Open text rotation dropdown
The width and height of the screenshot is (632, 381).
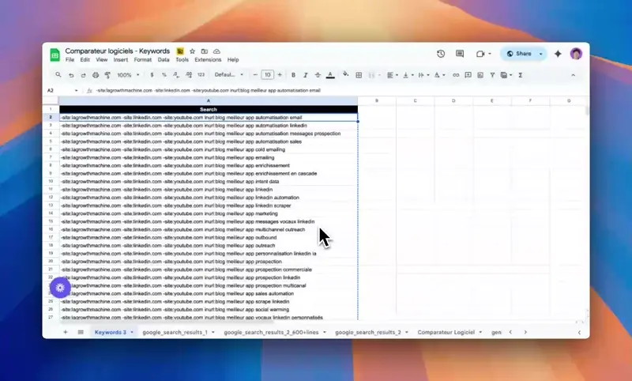(x=439, y=75)
